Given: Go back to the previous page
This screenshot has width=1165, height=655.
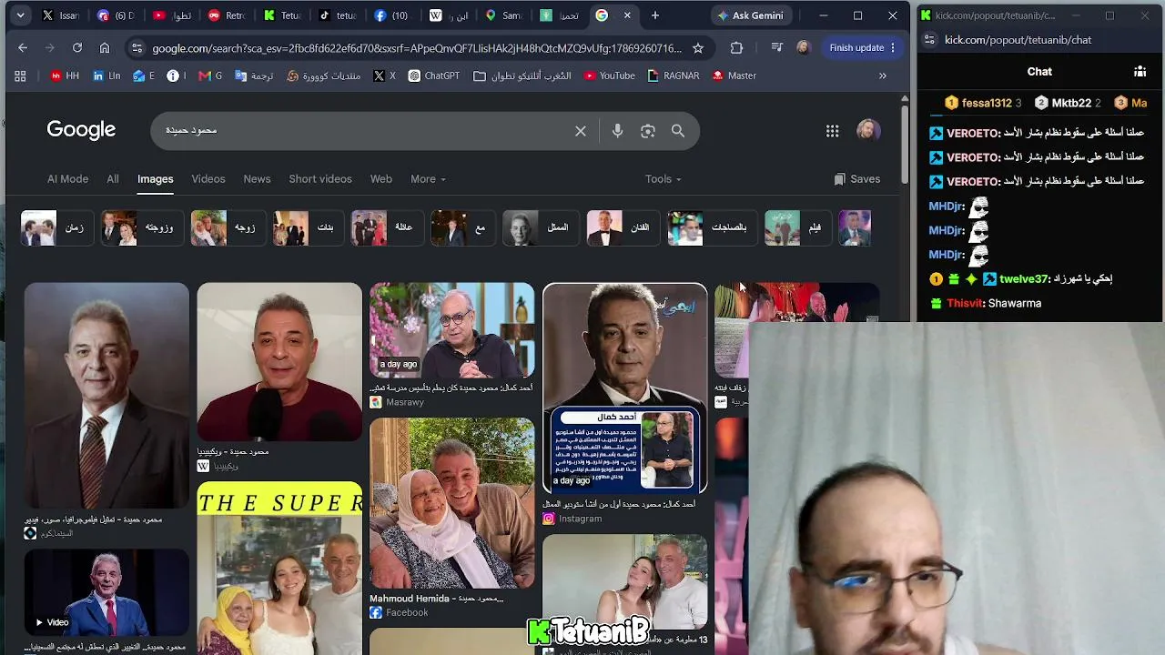Looking at the screenshot, I should tap(23, 48).
